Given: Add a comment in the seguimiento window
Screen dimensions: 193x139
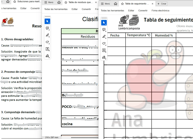Looking at the screenshot, I should [104, 30].
